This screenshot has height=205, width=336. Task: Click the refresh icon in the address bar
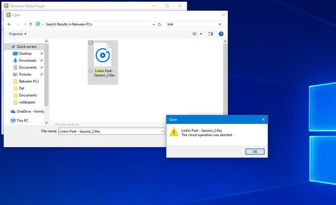tap(160, 24)
